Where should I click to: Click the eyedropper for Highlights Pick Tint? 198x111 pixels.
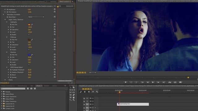[x=32, y=25]
